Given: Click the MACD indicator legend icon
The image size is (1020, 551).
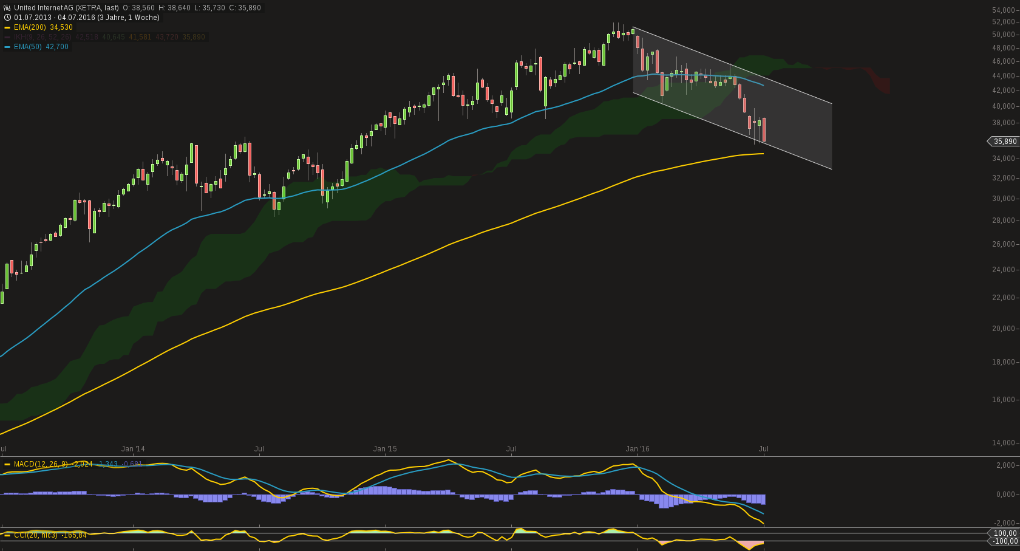Looking at the screenshot, I should pyautogui.click(x=6, y=464).
